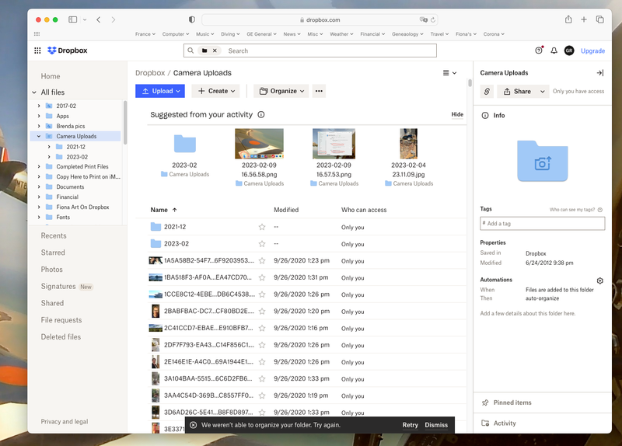The image size is (622, 446).
Task: Toggle star on file 1A5A58B2-54F7
Action: click(262, 261)
